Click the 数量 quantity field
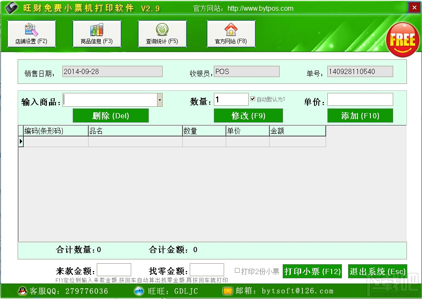 coord(231,99)
